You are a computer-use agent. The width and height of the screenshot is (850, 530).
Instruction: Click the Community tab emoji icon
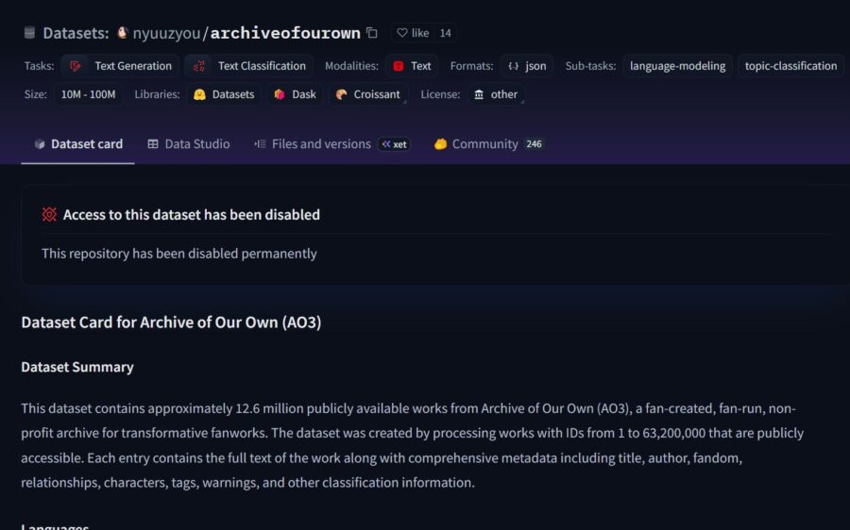point(441,144)
